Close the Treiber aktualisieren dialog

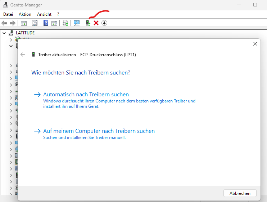pyautogui.click(x=255, y=44)
